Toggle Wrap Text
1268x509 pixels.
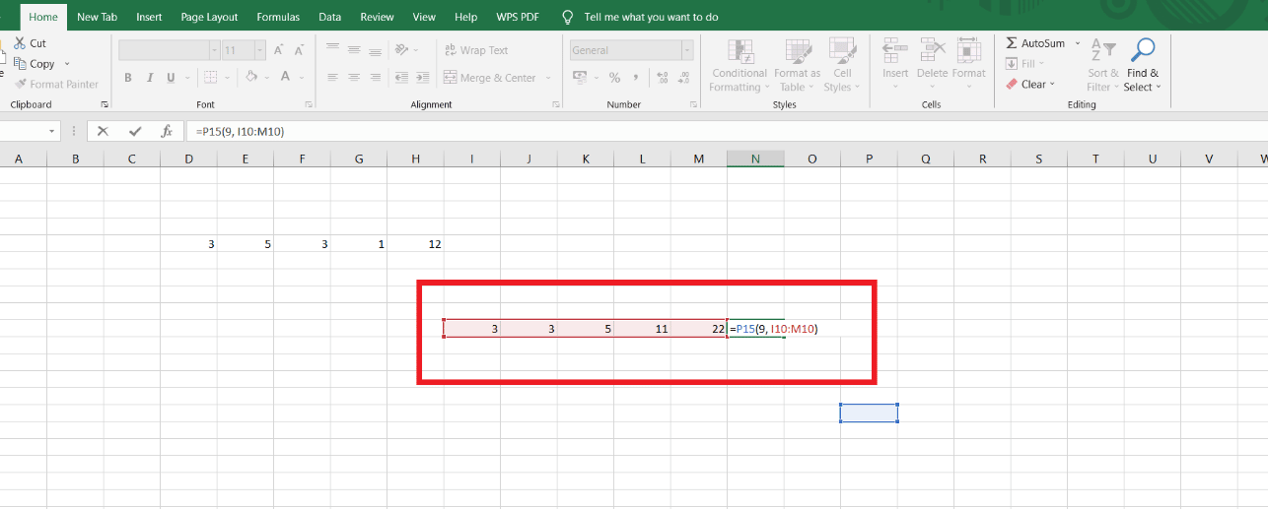(476, 50)
